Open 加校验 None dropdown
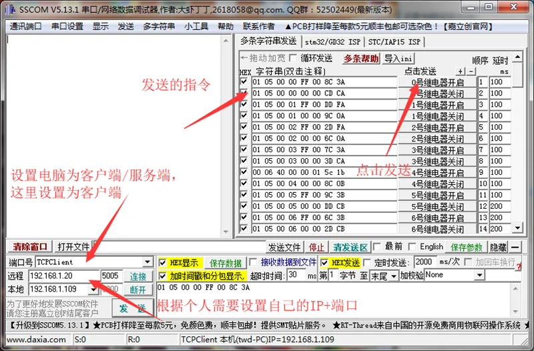This screenshot has width=534, height=351. [479, 275]
